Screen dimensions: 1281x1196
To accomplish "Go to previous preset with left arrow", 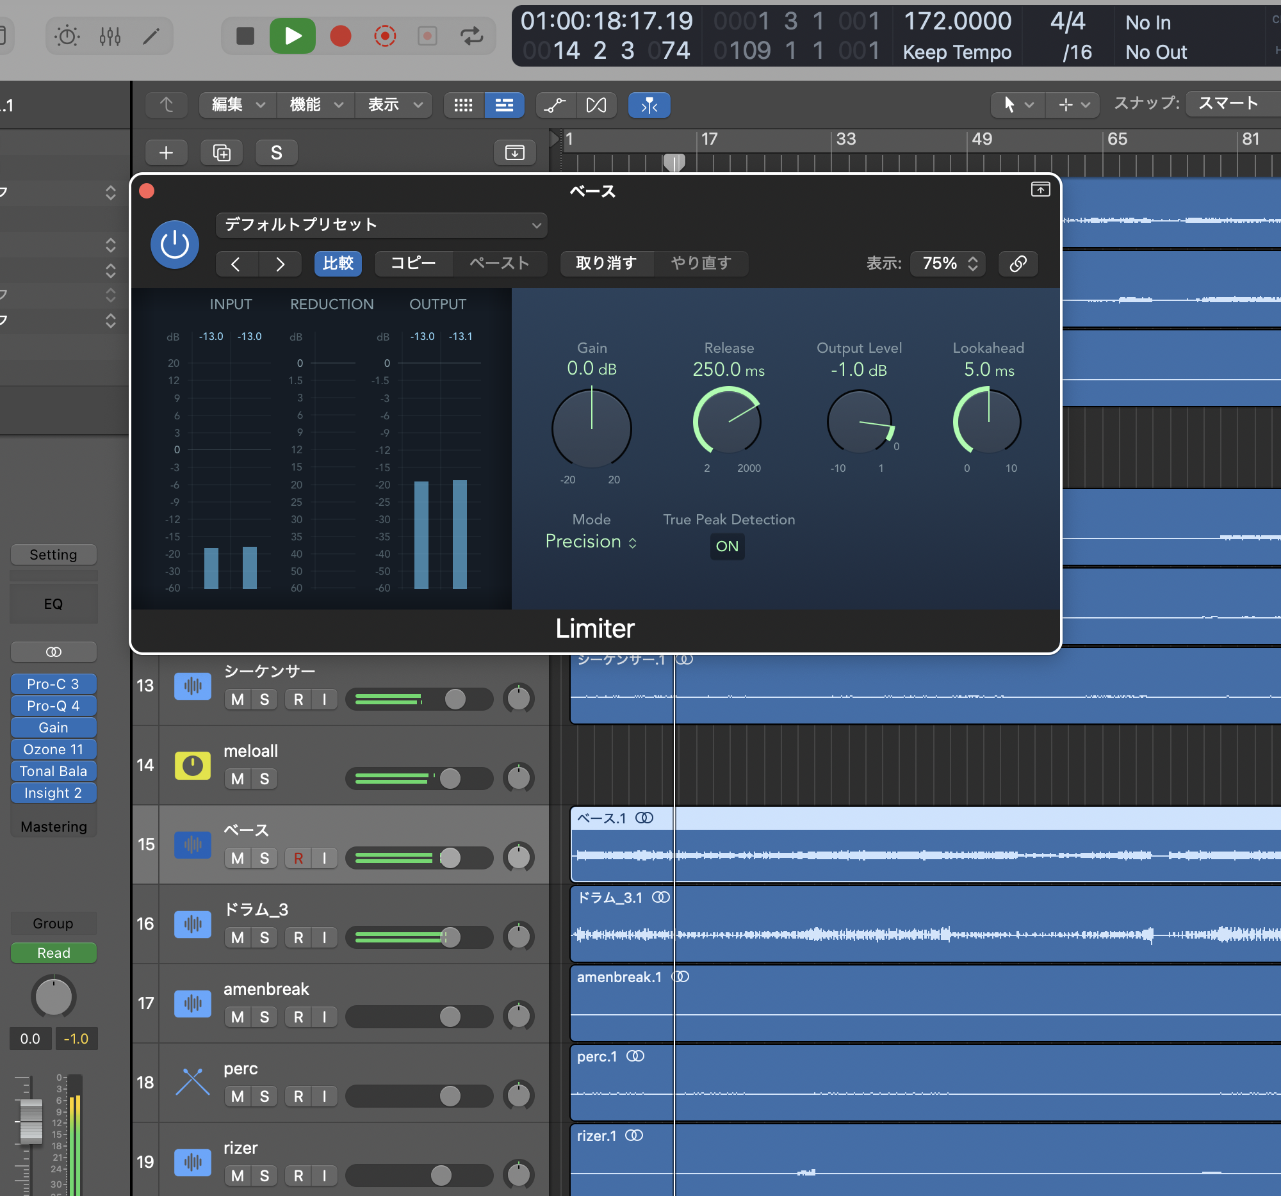I will point(236,264).
